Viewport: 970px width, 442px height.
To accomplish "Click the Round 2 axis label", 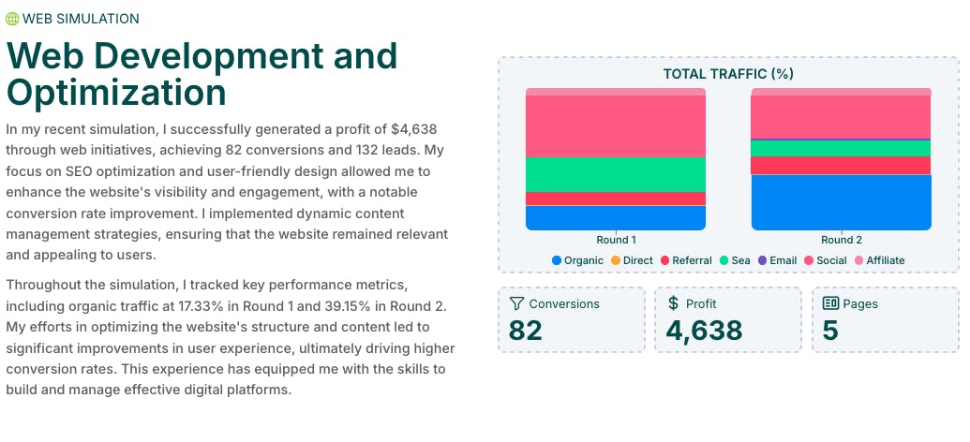I will [x=841, y=241].
